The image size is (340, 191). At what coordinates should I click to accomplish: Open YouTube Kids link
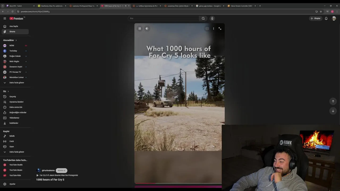click(15, 175)
